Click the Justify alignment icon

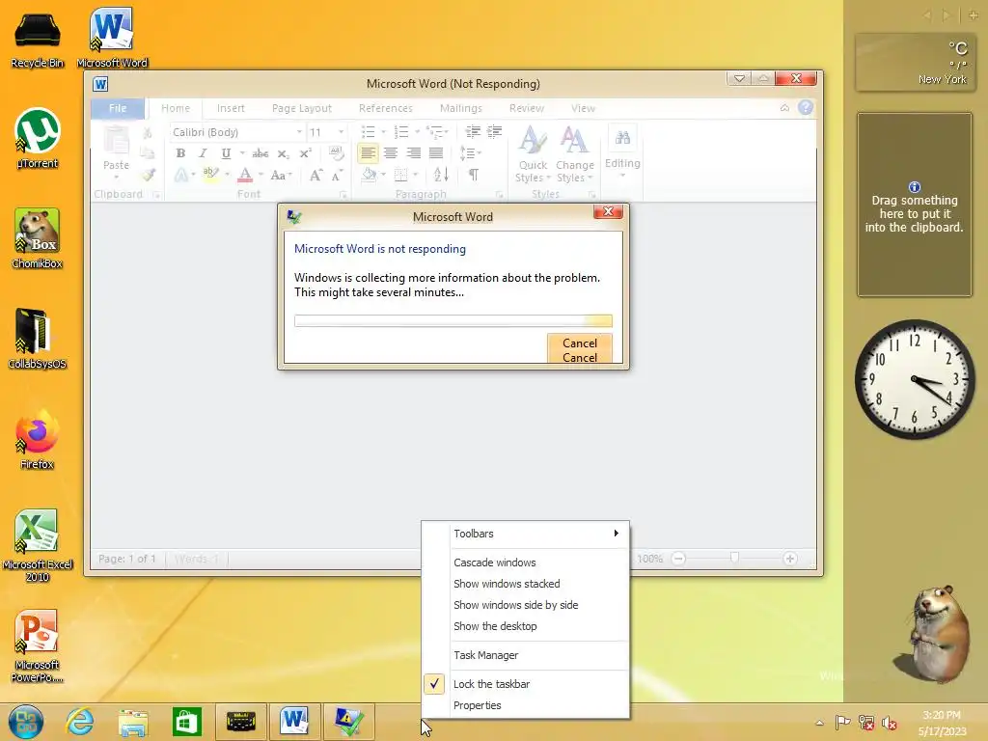[436, 153]
